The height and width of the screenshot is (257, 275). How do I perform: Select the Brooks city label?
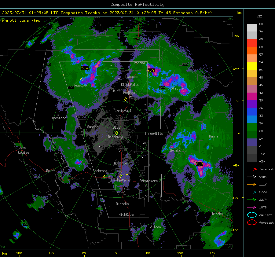(217, 214)
